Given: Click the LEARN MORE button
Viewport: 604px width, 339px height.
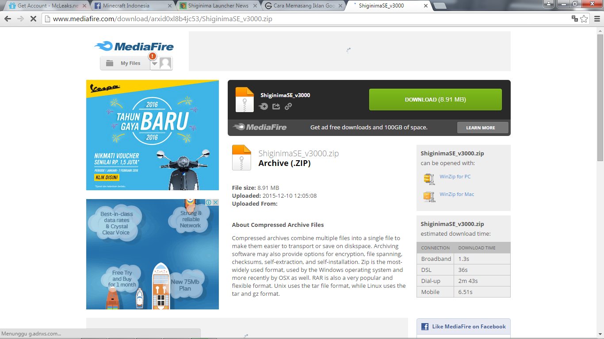Looking at the screenshot, I should point(483,128).
